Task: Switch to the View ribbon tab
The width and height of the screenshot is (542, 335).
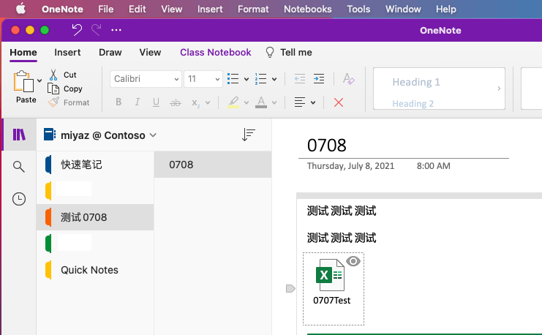Action: [150, 53]
